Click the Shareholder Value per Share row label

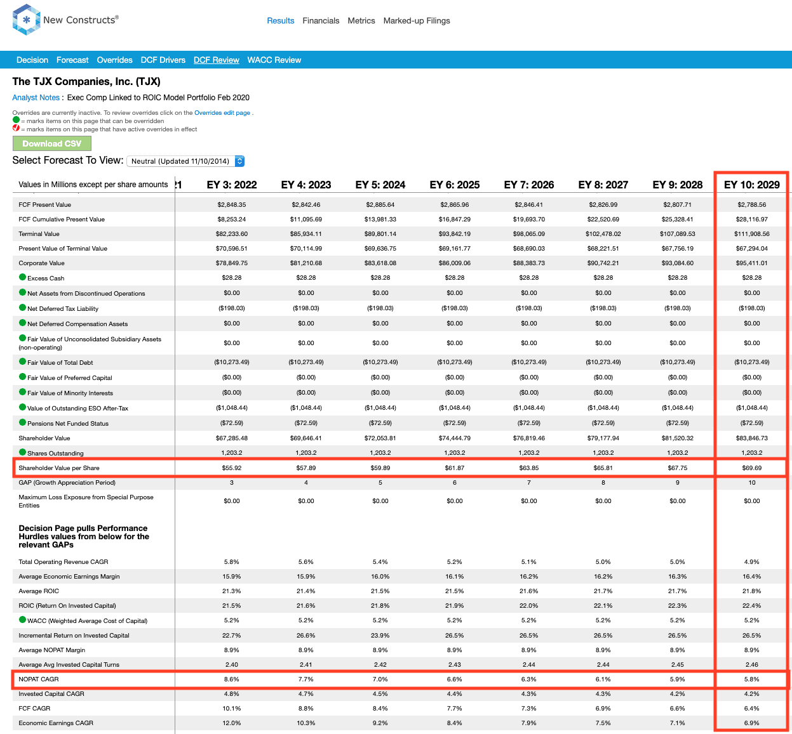(x=59, y=468)
